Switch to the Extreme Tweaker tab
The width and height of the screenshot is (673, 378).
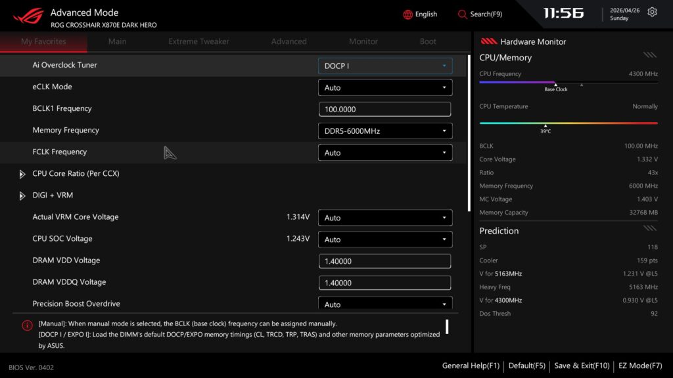click(198, 41)
